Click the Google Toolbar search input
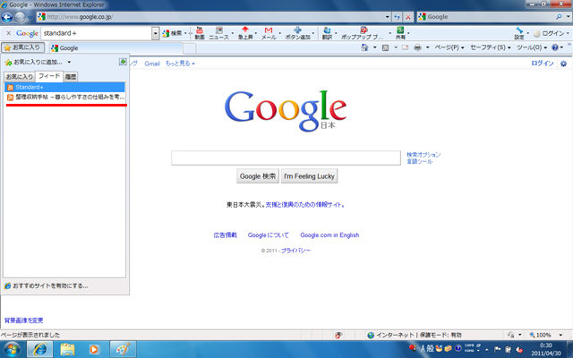The height and width of the screenshot is (358, 573). (x=97, y=33)
